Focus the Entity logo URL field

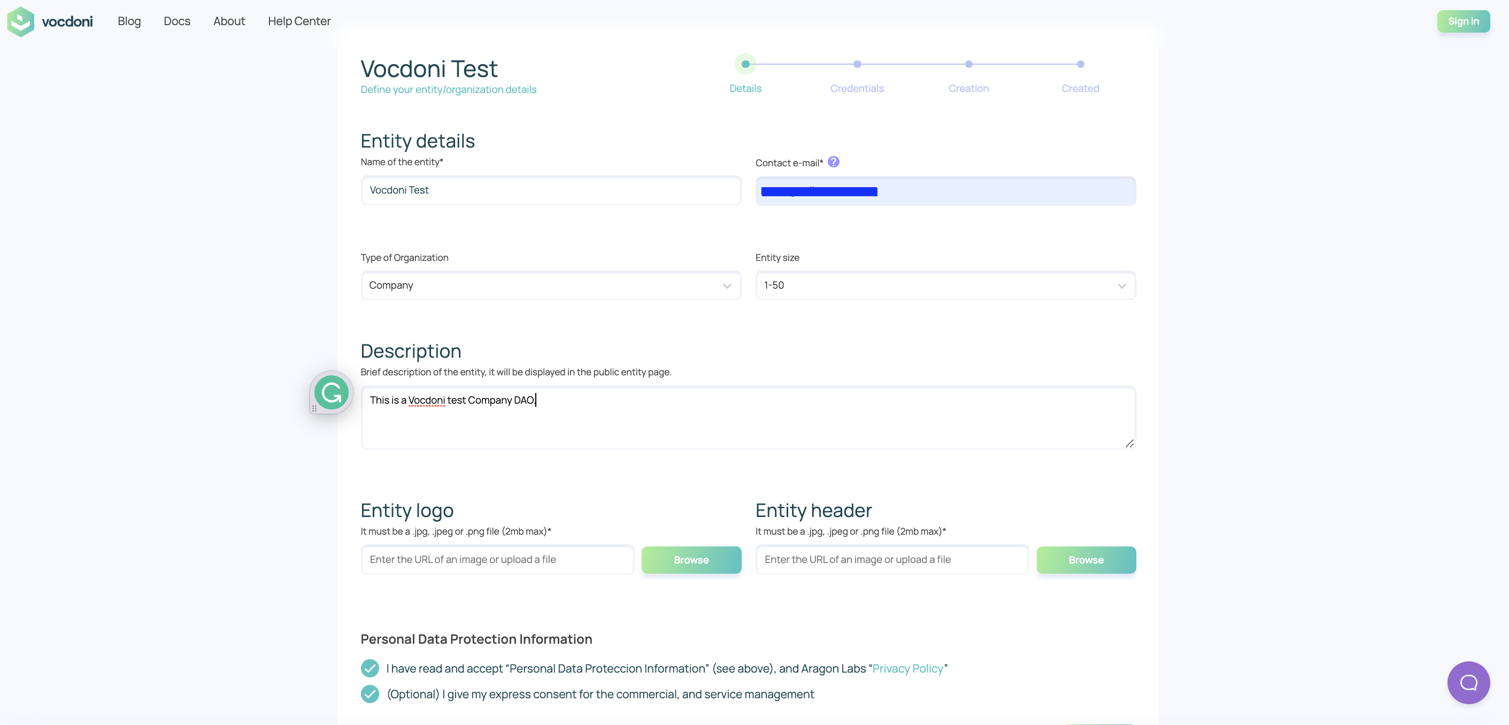[497, 560]
